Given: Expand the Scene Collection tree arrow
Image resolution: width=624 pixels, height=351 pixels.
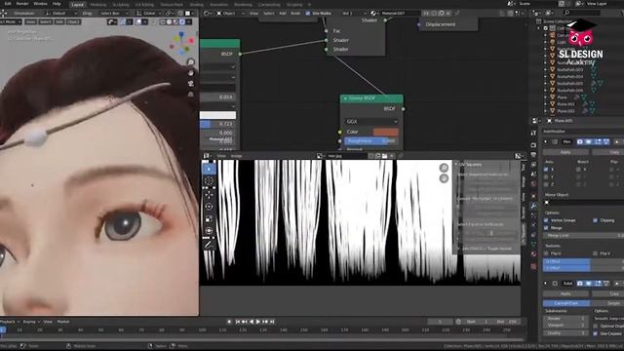Looking at the screenshot, I should pos(539,28).
